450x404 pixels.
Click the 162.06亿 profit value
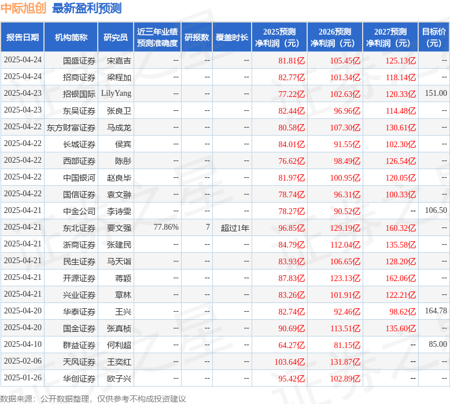point(401,278)
